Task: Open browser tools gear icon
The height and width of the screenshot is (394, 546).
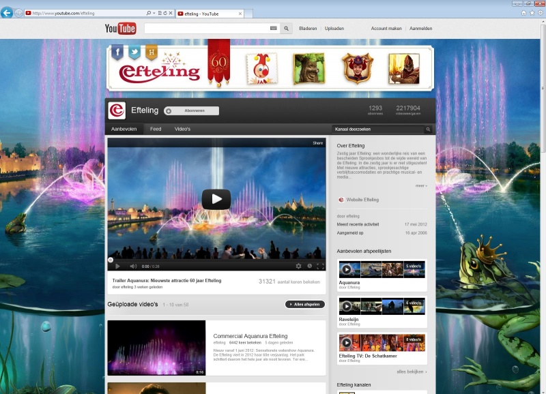Action: coord(541,13)
